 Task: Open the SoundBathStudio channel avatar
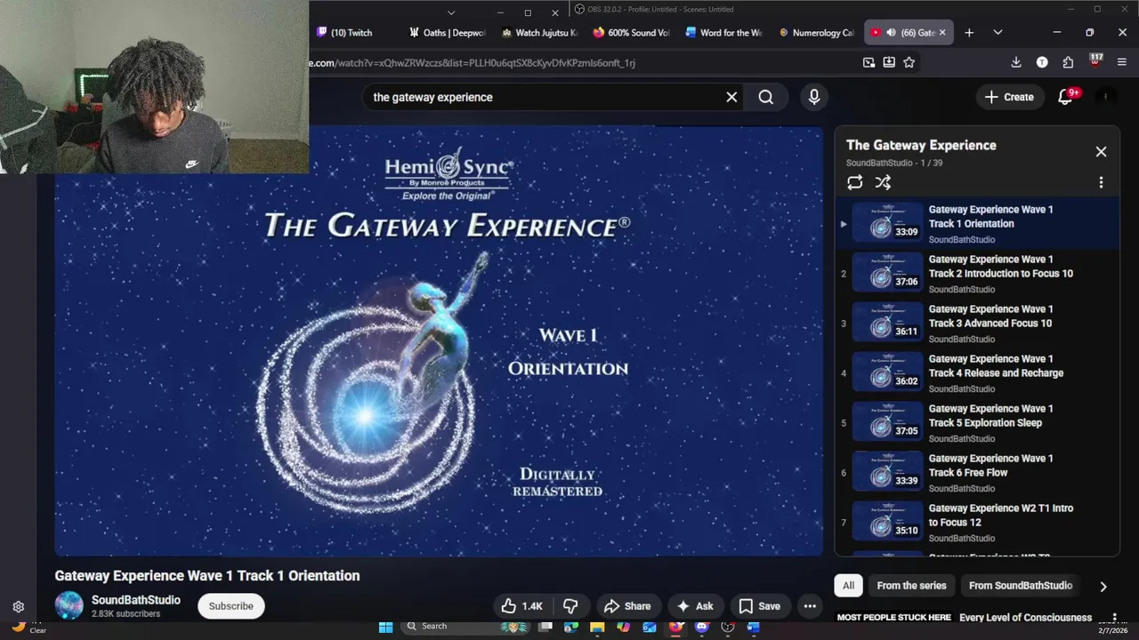point(69,606)
